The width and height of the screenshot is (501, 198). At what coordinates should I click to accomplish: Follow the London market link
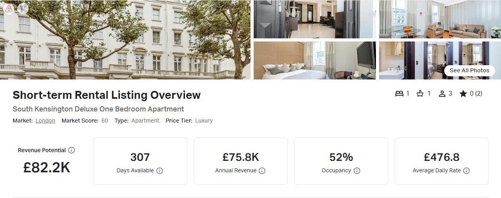click(x=45, y=121)
